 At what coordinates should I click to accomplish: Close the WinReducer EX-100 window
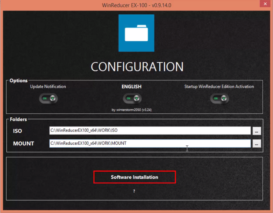[x=265, y=4]
